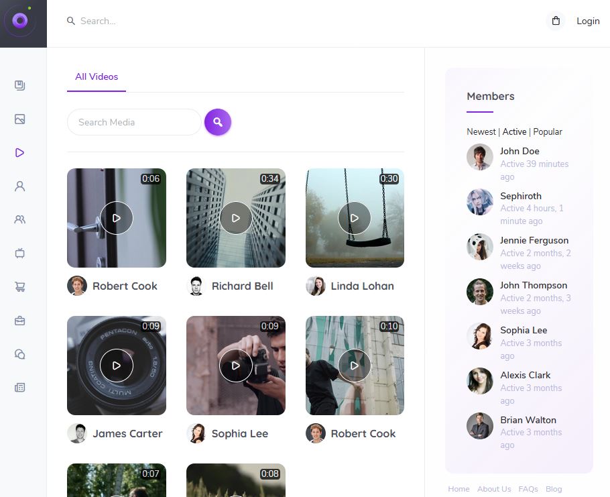
Task: Open John Thompson member profile
Action: 534,285
